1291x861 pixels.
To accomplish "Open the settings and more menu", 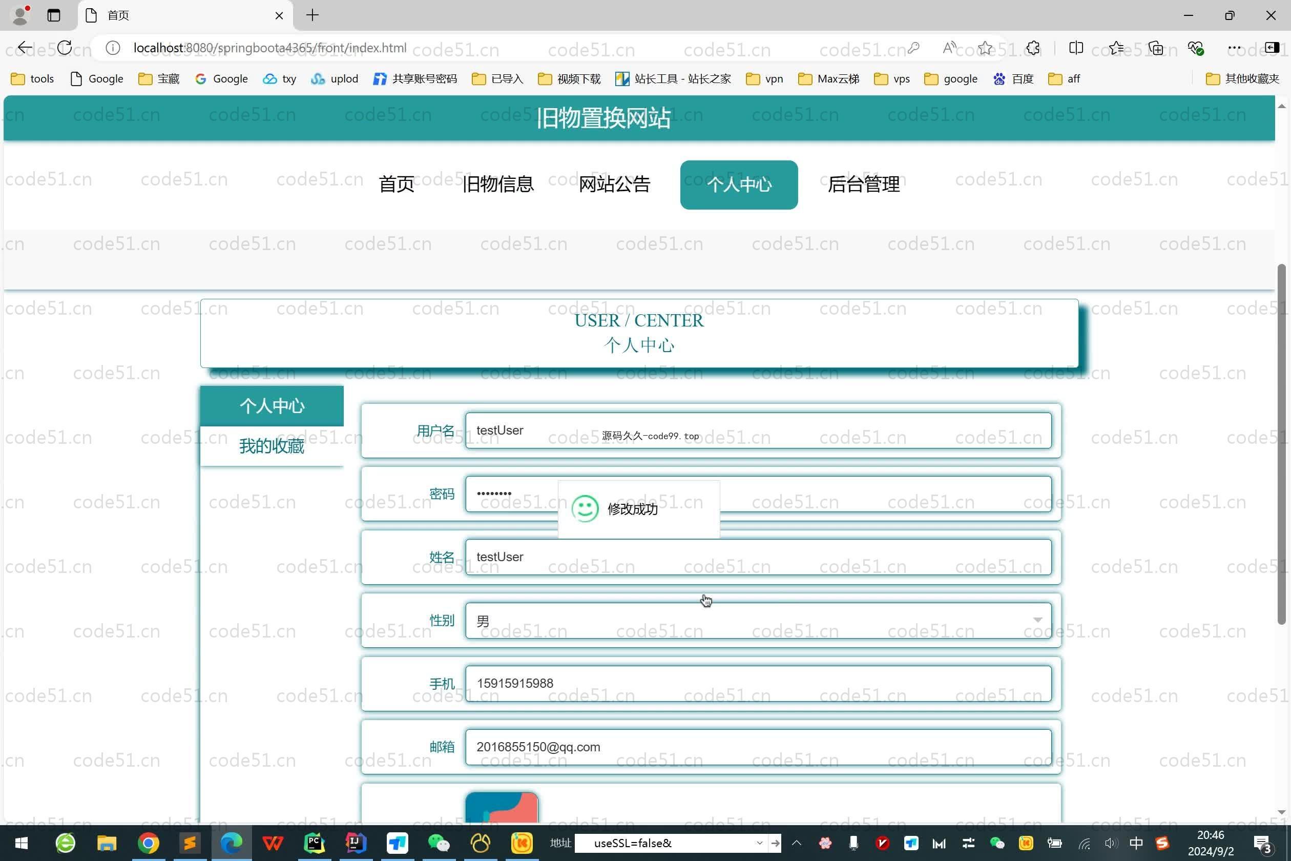I will [1235, 48].
